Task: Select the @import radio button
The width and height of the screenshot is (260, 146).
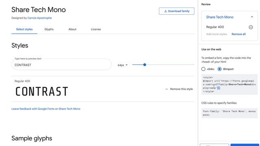Action: (x=219, y=69)
